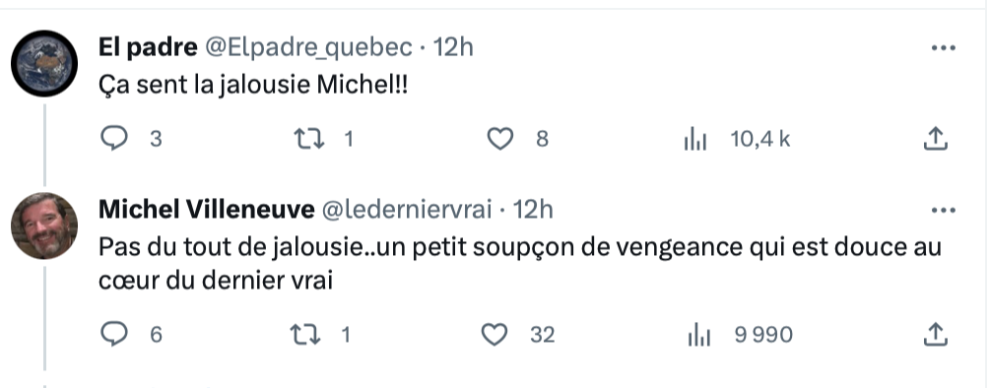Open Michel Villeneuve's profile photo

click(44, 226)
